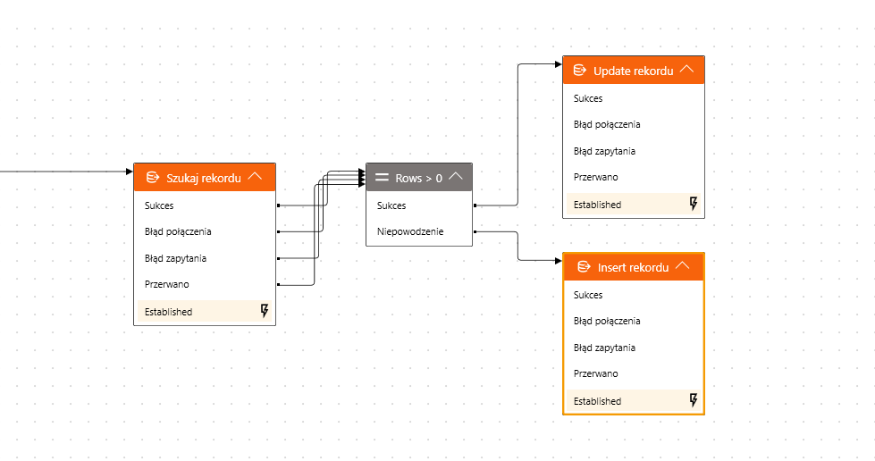Click the database icon on Szukaj rekordu node
This screenshot has height=461, width=875.
[152, 178]
